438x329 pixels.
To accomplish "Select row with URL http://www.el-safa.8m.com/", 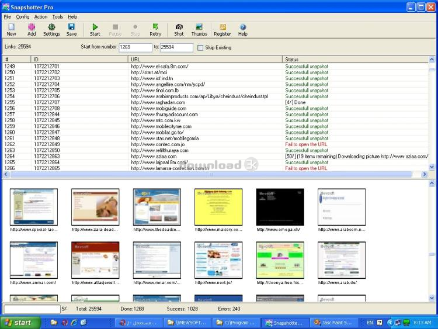I will [x=215, y=66].
